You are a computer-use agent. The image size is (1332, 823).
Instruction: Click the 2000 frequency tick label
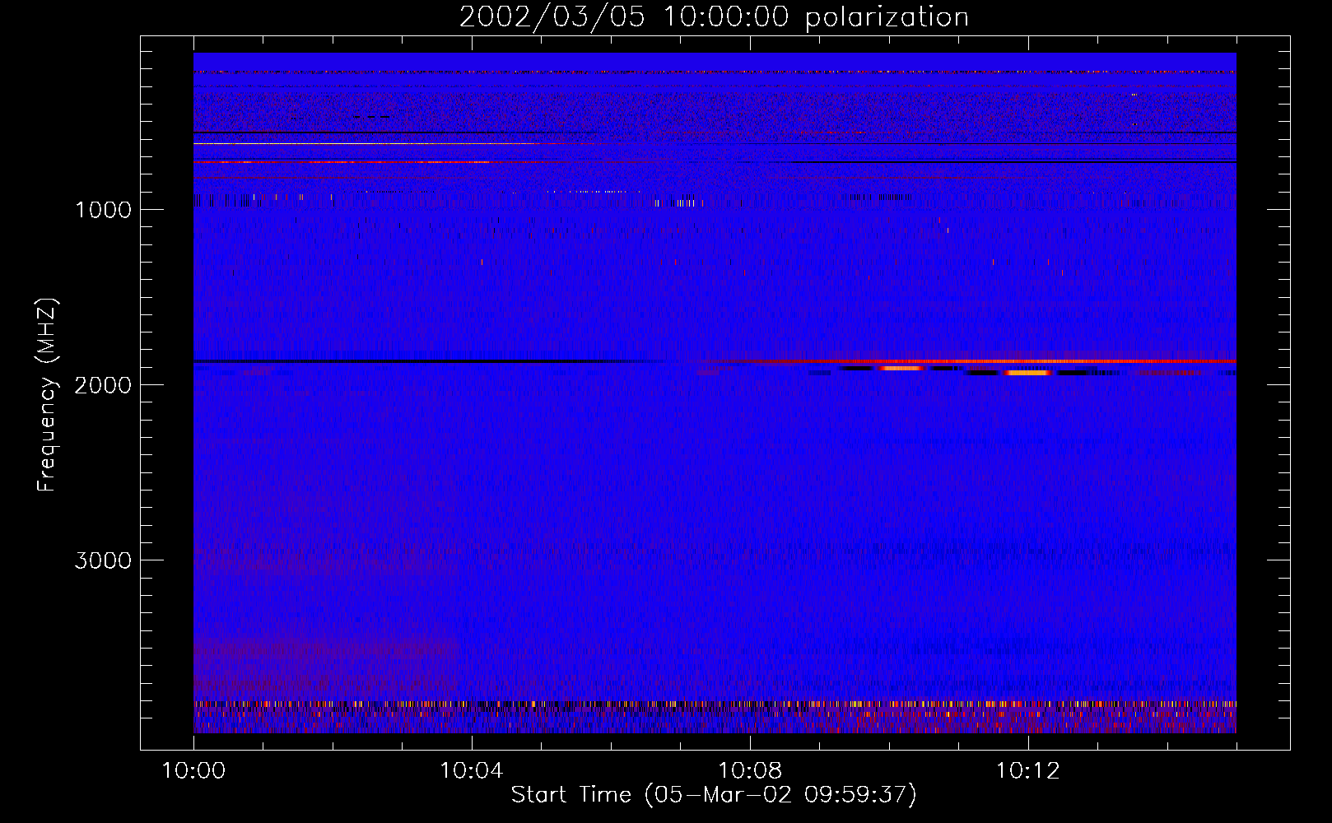point(103,385)
